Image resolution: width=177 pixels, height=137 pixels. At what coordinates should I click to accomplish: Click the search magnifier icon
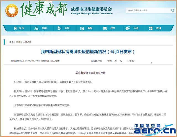(173, 10)
